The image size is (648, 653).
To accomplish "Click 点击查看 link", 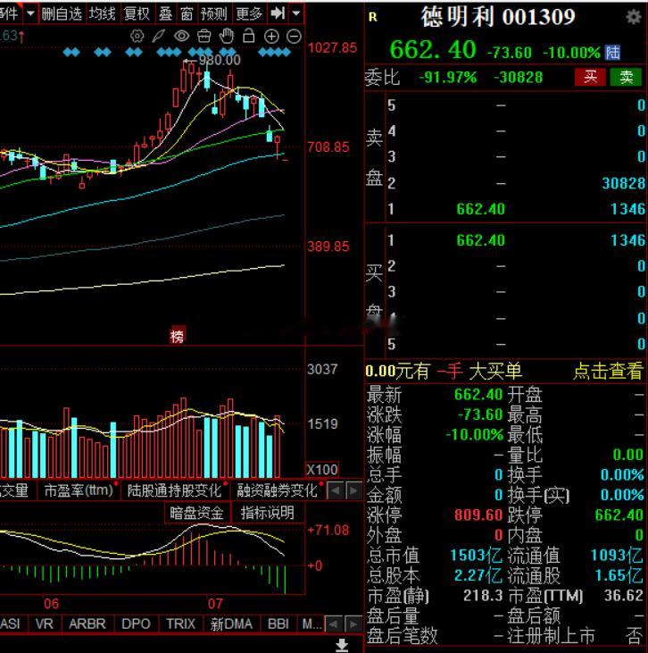I will click(608, 370).
